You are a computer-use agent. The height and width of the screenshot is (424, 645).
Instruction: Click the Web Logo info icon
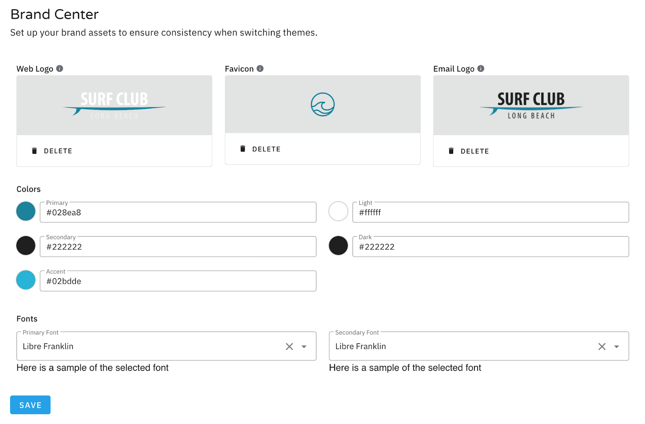tap(60, 69)
